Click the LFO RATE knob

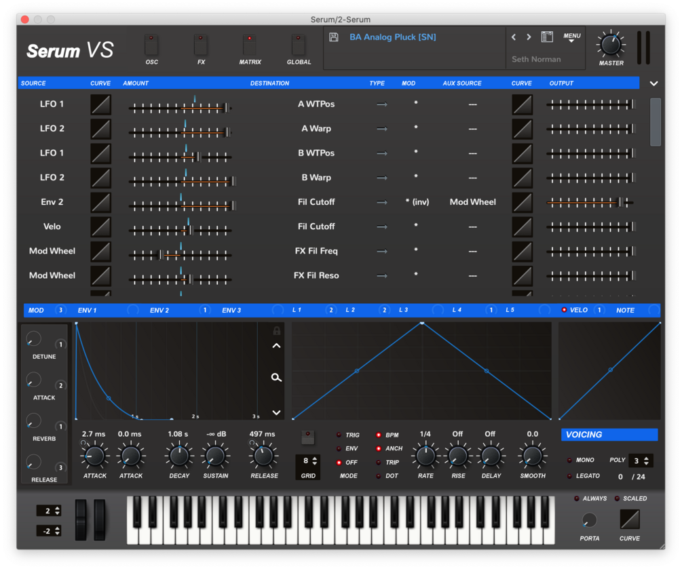[x=425, y=456]
